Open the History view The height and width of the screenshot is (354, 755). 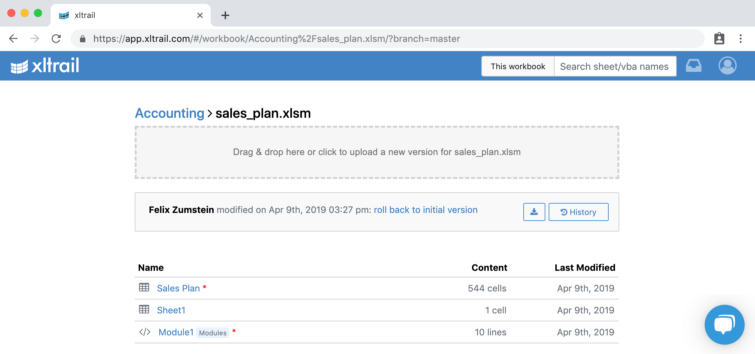(578, 212)
